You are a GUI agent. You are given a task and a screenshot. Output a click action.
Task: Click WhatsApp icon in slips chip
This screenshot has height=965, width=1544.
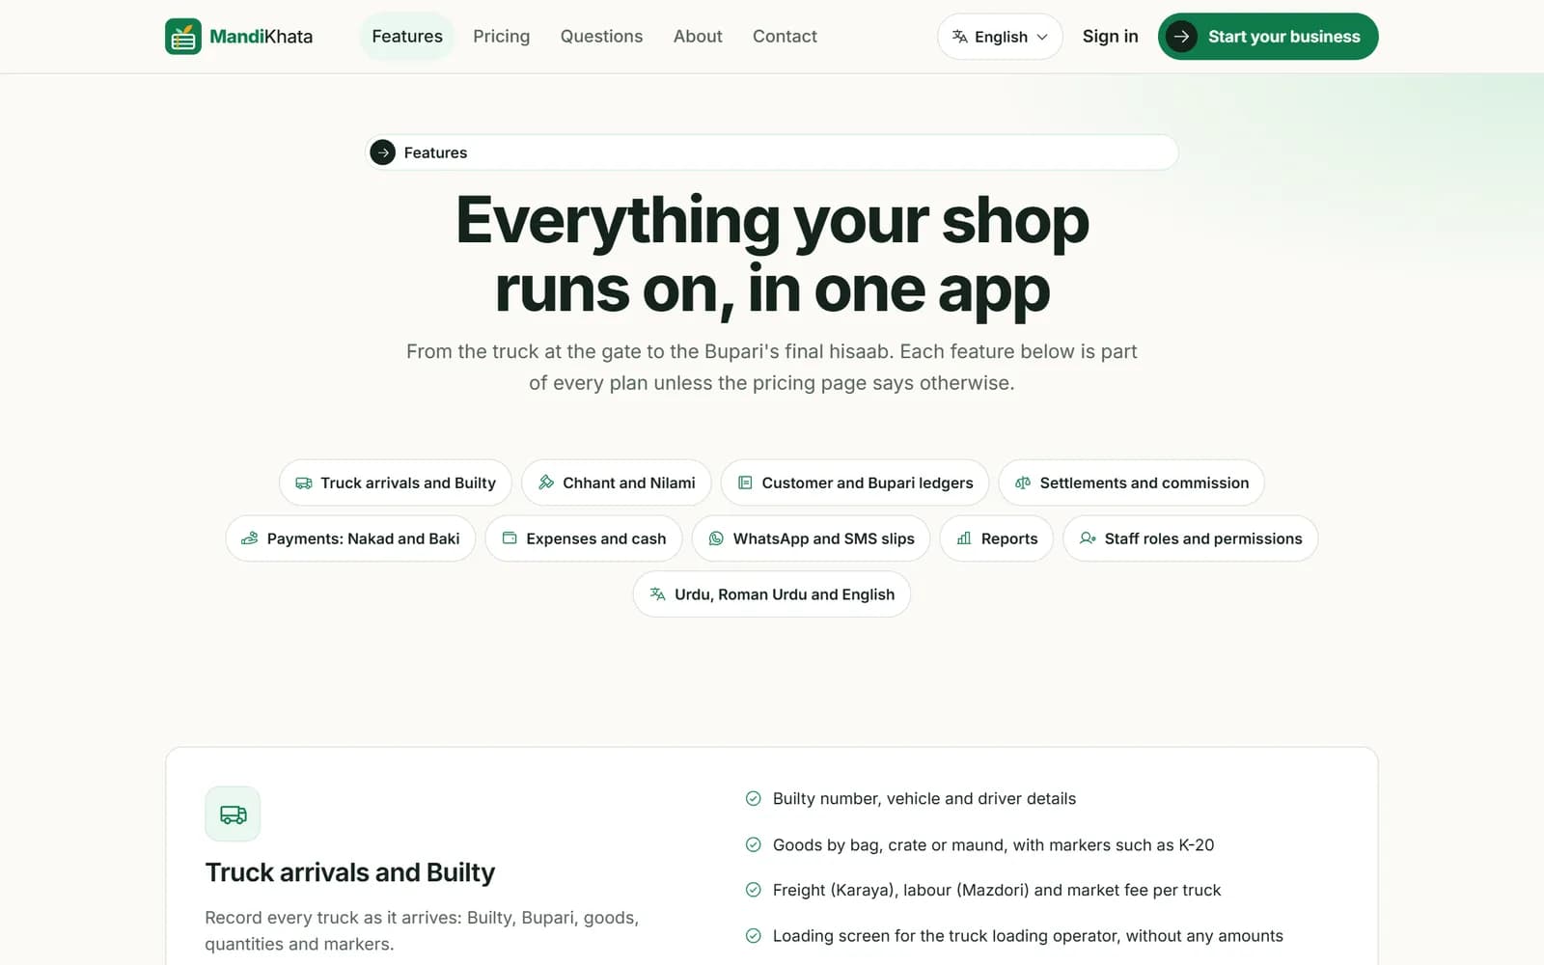(716, 538)
